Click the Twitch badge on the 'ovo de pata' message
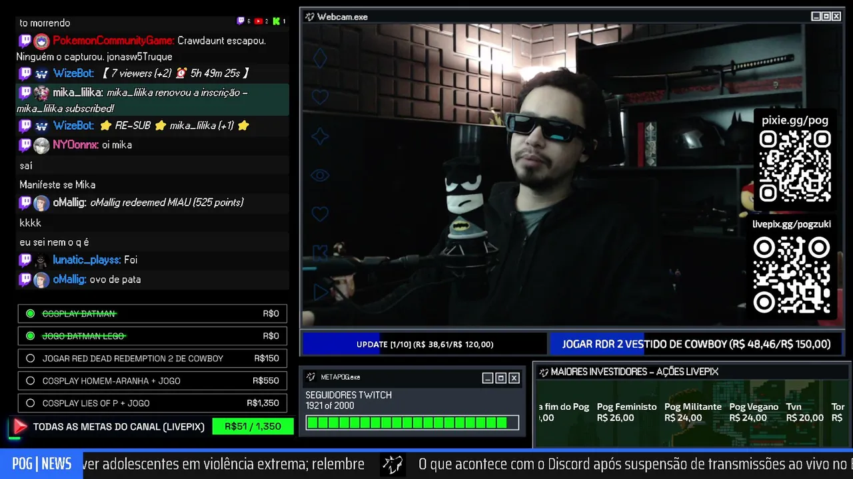The image size is (853, 479). click(25, 279)
